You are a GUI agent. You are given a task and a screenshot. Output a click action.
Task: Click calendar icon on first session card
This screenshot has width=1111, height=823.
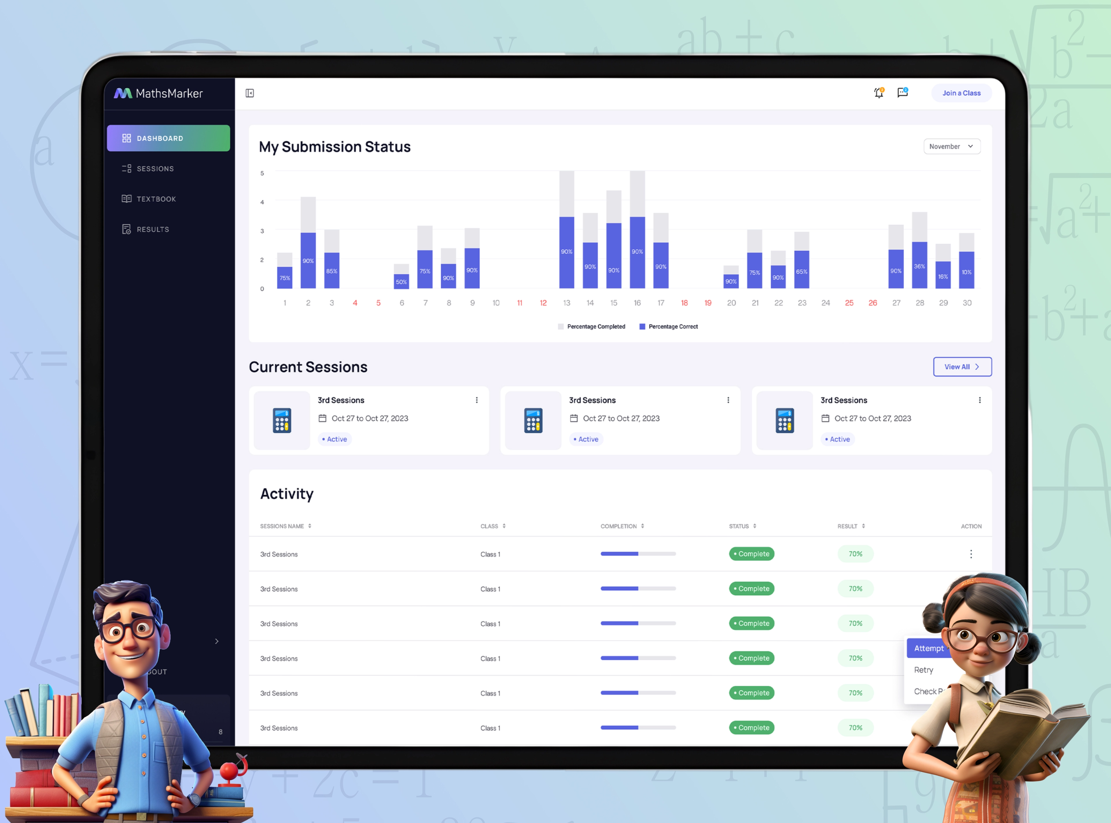(x=322, y=418)
